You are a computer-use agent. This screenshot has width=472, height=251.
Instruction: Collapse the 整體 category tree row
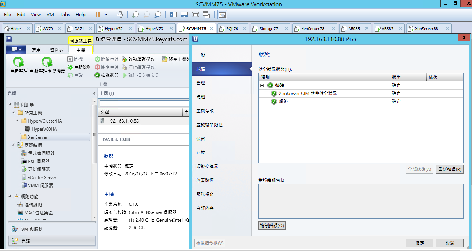click(x=262, y=86)
